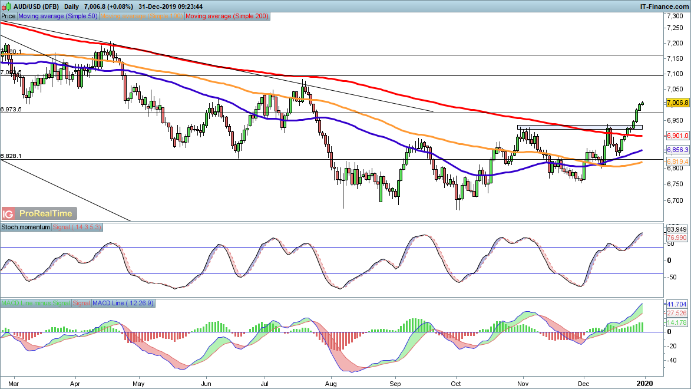This screenshot has width=691, height=389.
Task: Click the green candlestick icon at top-left
Action: 9,6
